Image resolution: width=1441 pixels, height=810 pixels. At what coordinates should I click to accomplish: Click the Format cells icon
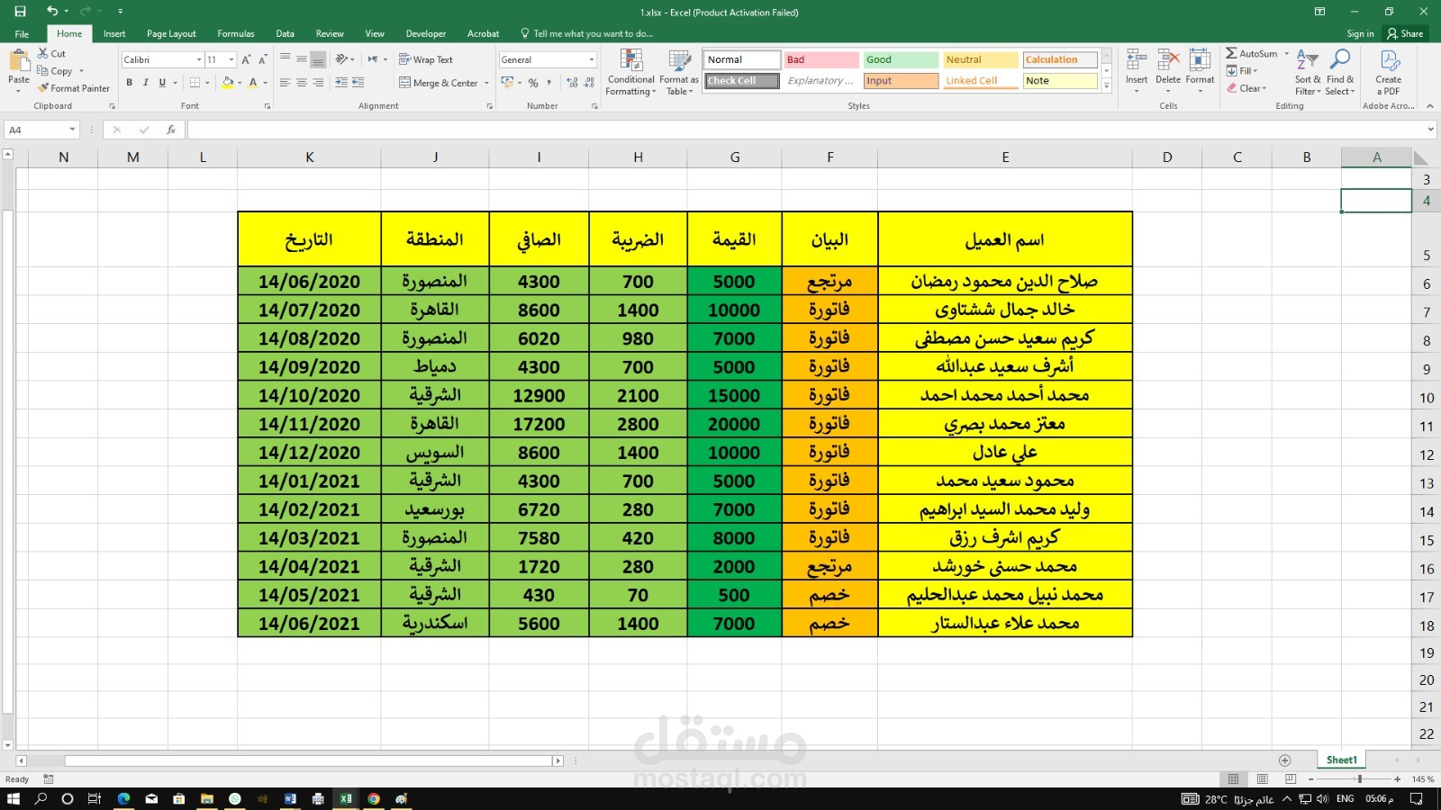coord(1200,61)
